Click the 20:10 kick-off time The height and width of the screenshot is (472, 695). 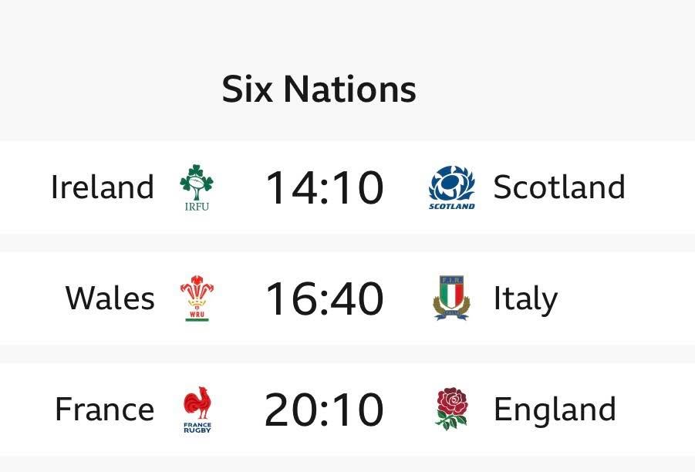pyautogui.click(x=324, y=410)
